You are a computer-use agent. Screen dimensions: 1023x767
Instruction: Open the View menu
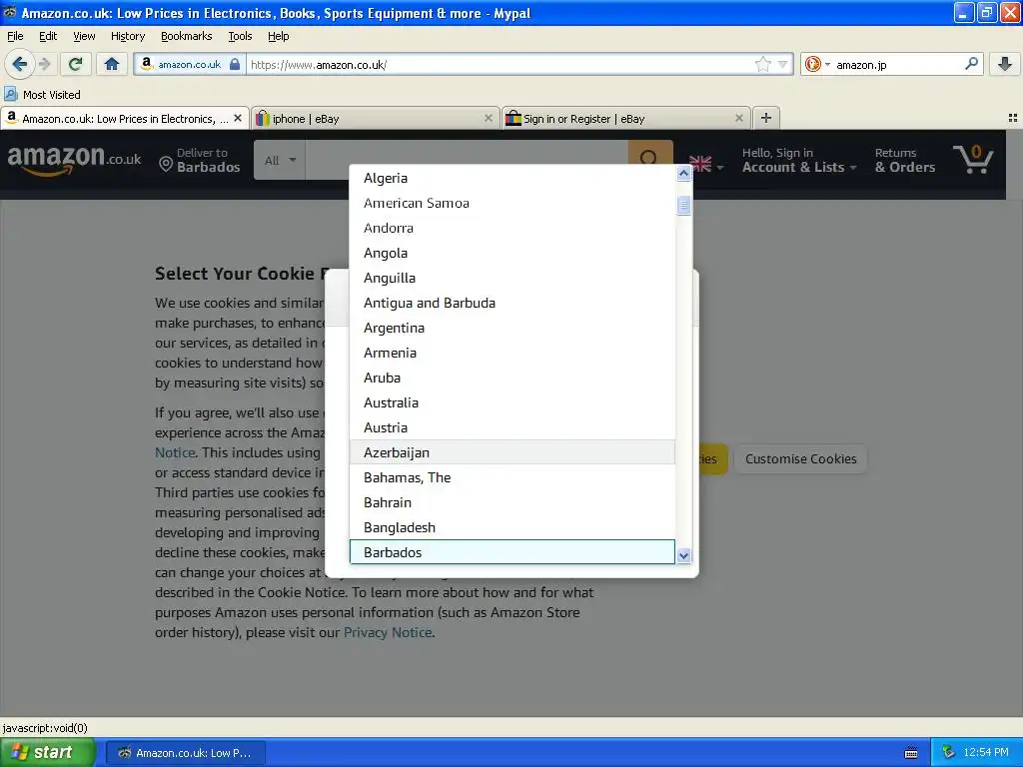coord(84,36)
